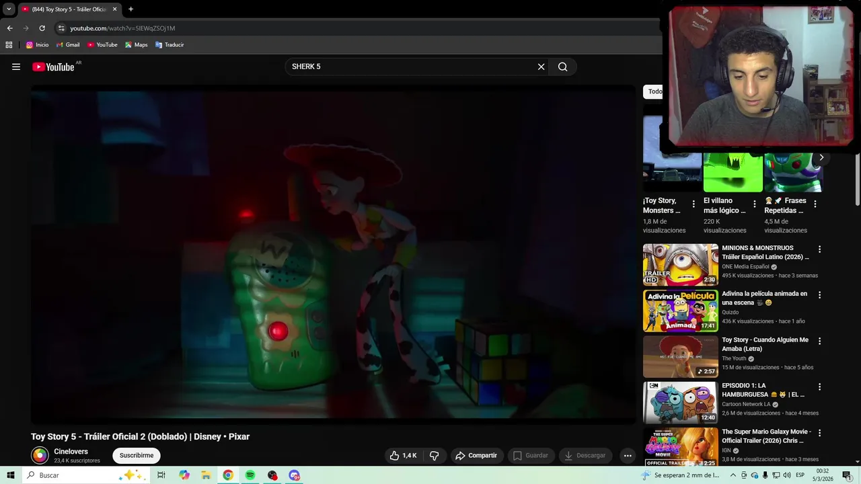Subscribe using the Suscribirme button
Screen dimensions: 861x484
(x=137, y=456)
